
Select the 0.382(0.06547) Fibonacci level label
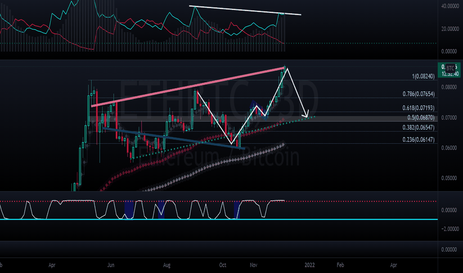click(x=418, y=128)
